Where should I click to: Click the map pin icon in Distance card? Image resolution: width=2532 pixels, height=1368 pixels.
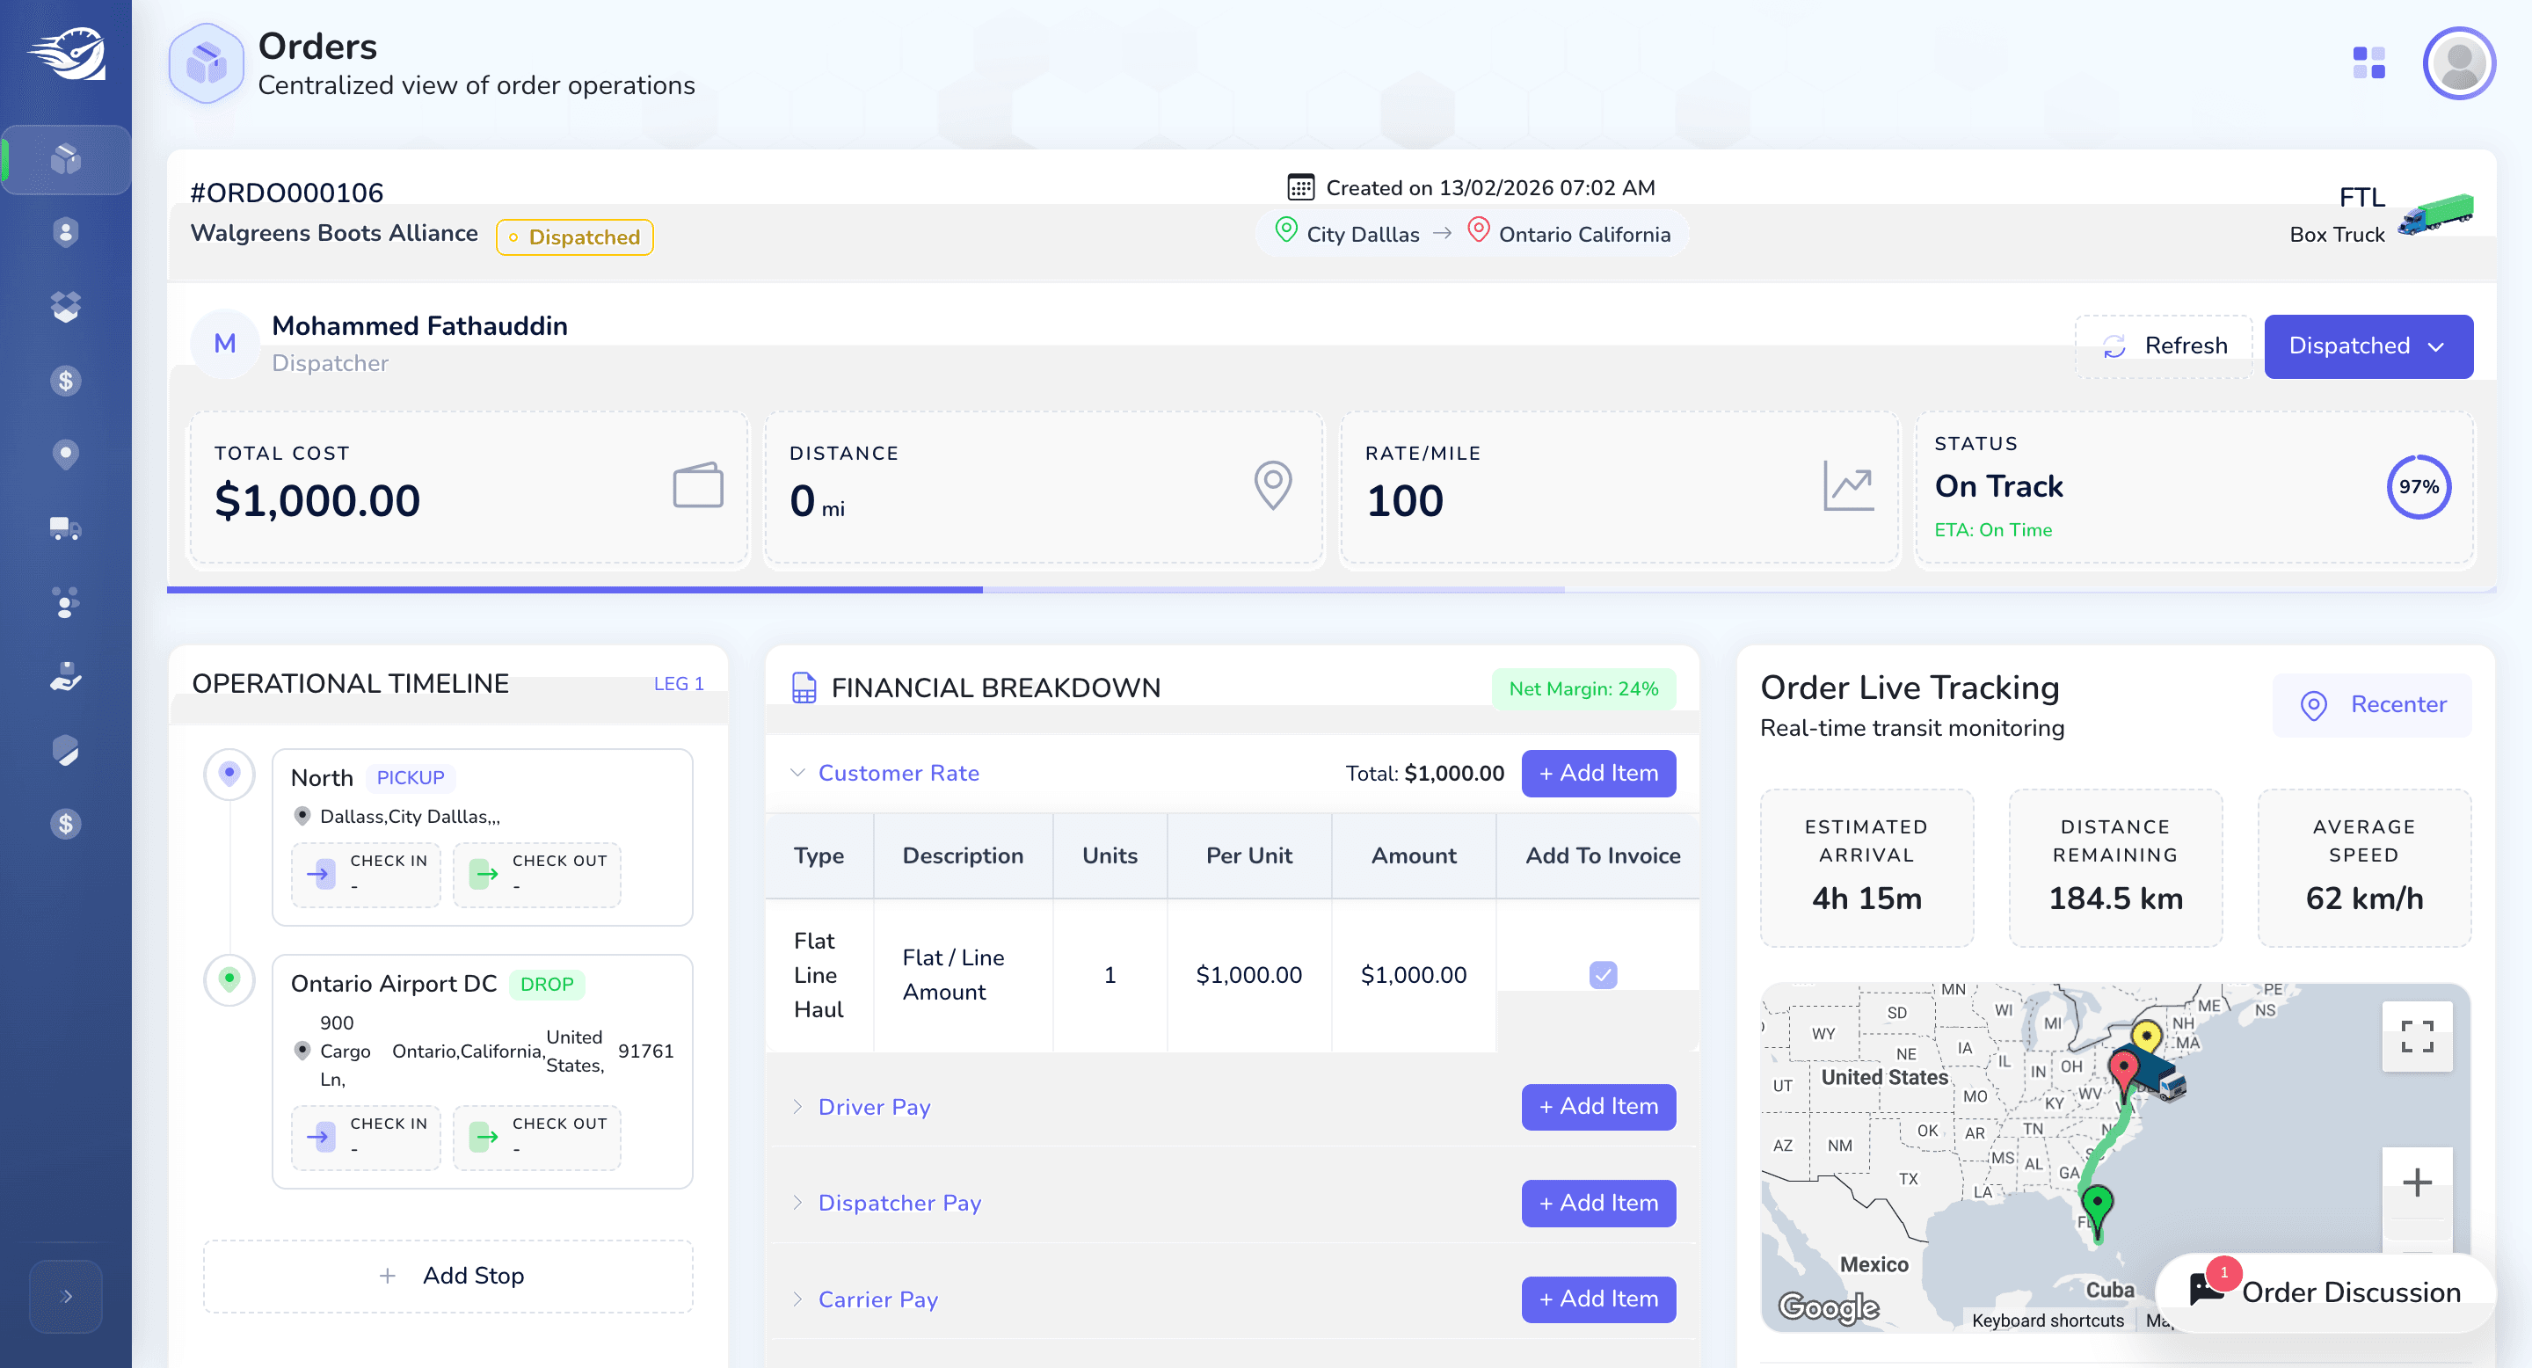(x=1273, y=485)
